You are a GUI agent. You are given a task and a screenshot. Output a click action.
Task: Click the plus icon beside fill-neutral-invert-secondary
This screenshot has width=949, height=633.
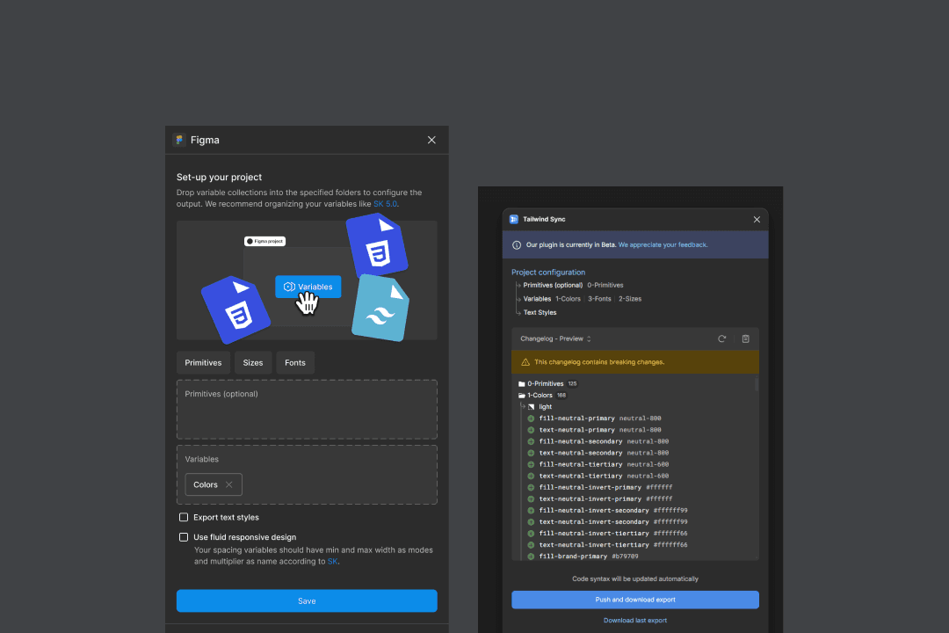pyautogui.click(x=531, y=511)
